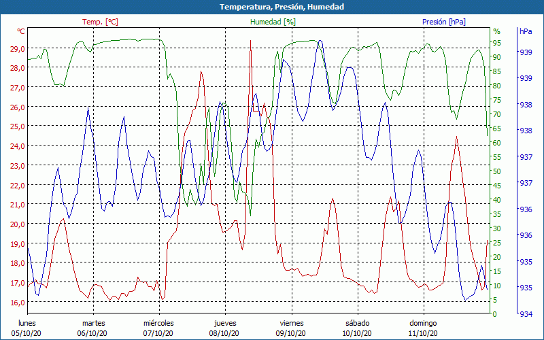Click the 'miércoles' day label
Screen dimensions: 544x340
(158, 323)
